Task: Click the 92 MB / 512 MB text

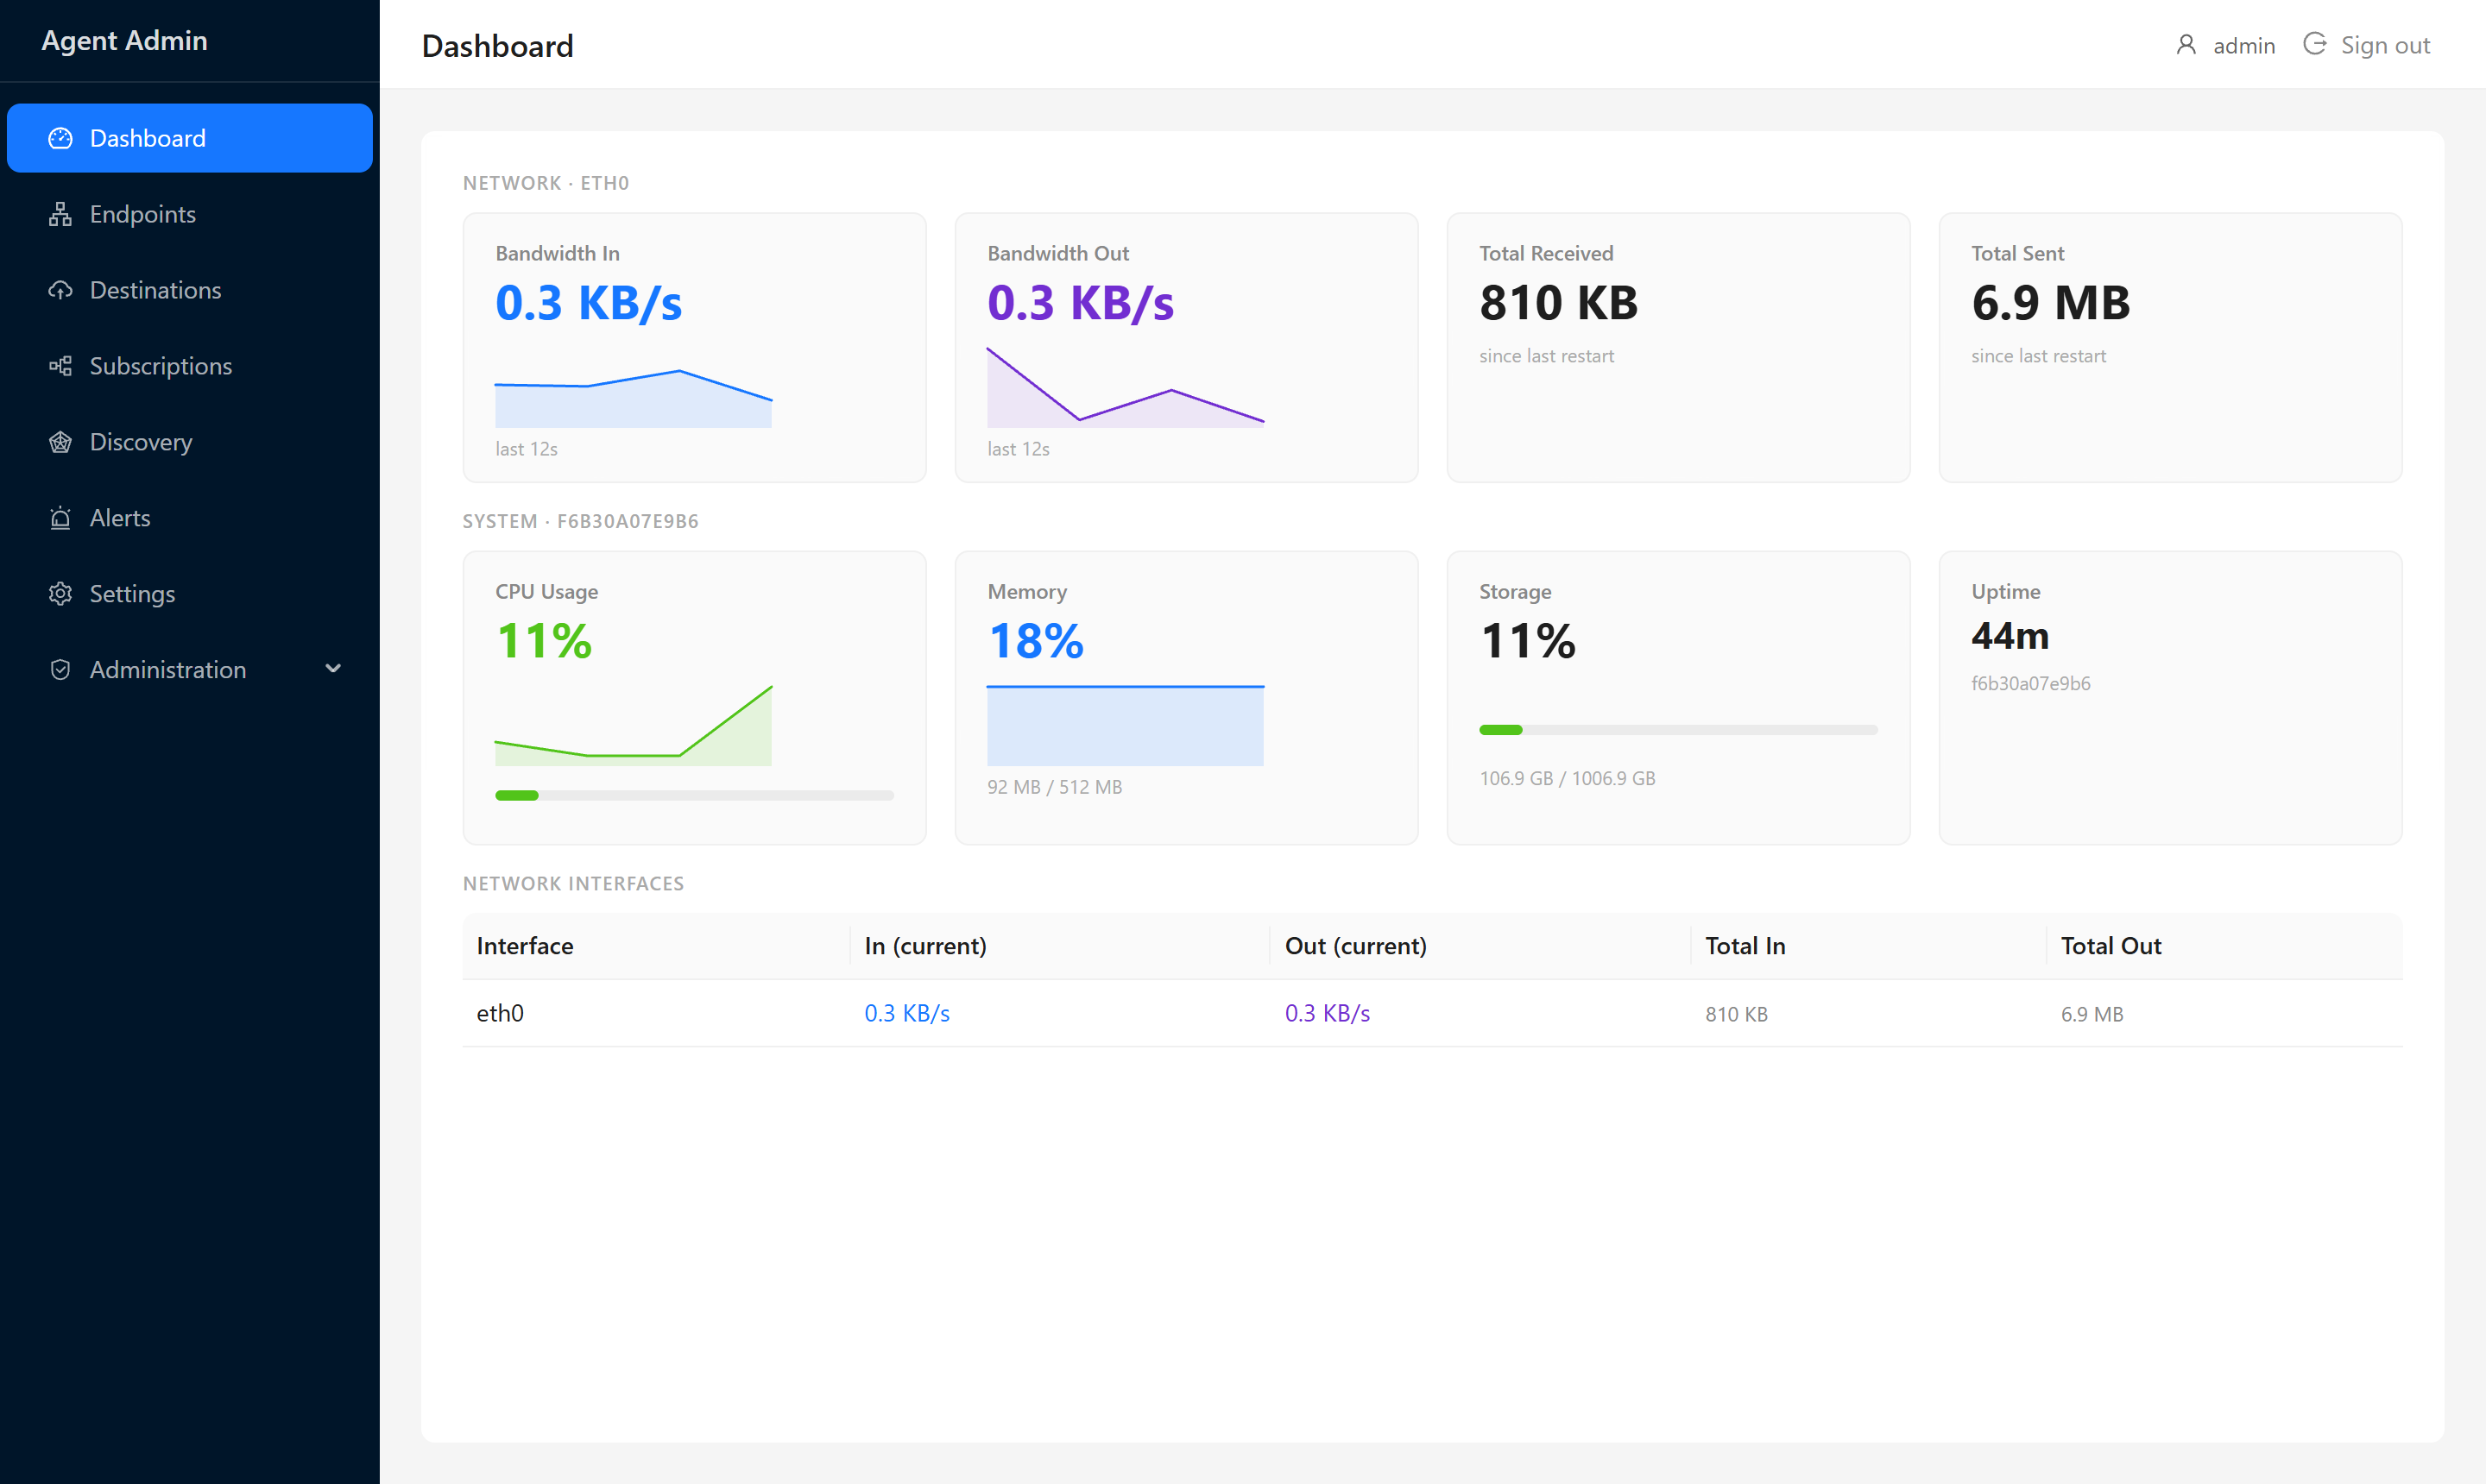Action: coord(1055,787)
